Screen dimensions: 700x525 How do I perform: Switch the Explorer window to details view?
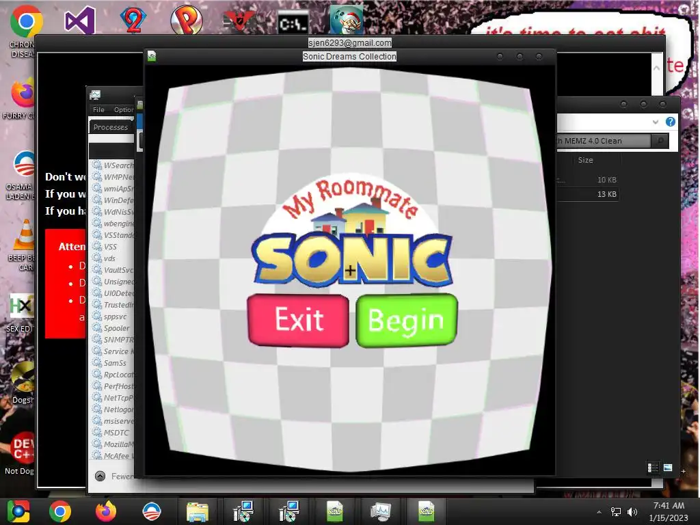coord(653,468)
